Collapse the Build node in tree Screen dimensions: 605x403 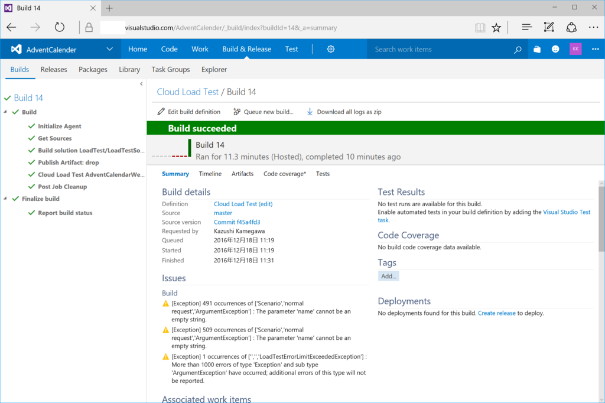5,112
